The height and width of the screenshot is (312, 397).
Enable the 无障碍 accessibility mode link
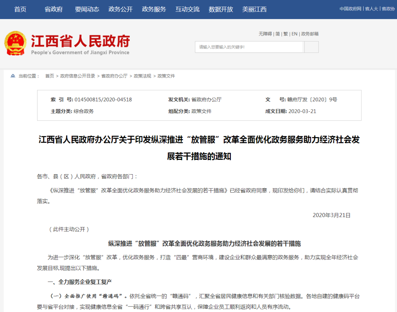pyautogui.click(x=265, y=34)
